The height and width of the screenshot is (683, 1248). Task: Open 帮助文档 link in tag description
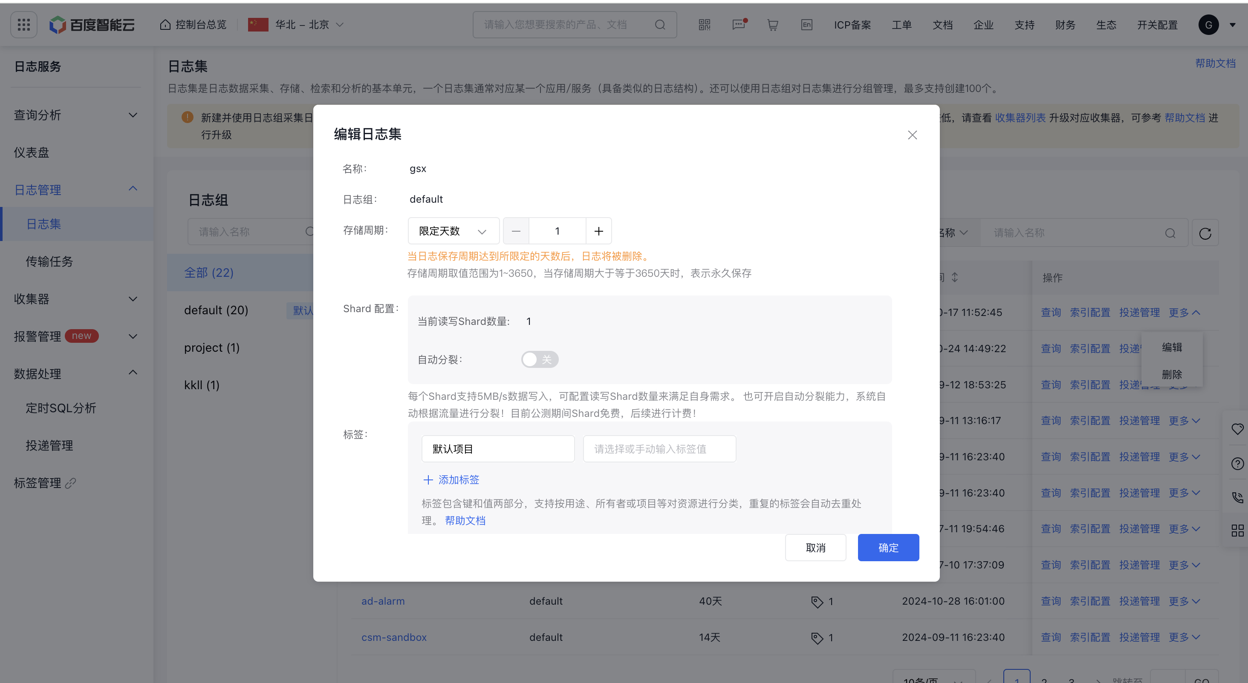coord(465,521)
